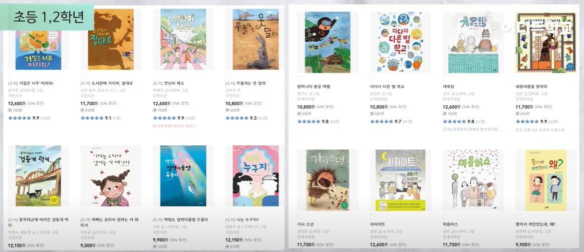This screenshot has height=252, width=584.
Task: Click the P points icon under 백령도 점박이물범 두올이
Action: point(155,246)
